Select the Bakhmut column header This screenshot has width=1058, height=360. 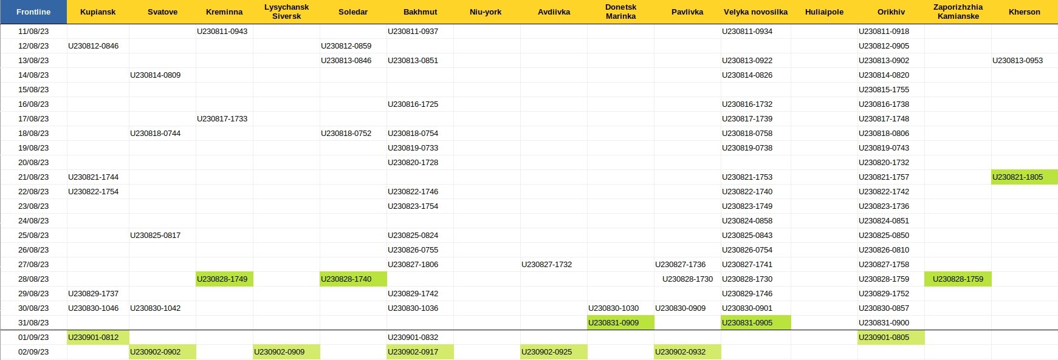coord(420,12)
